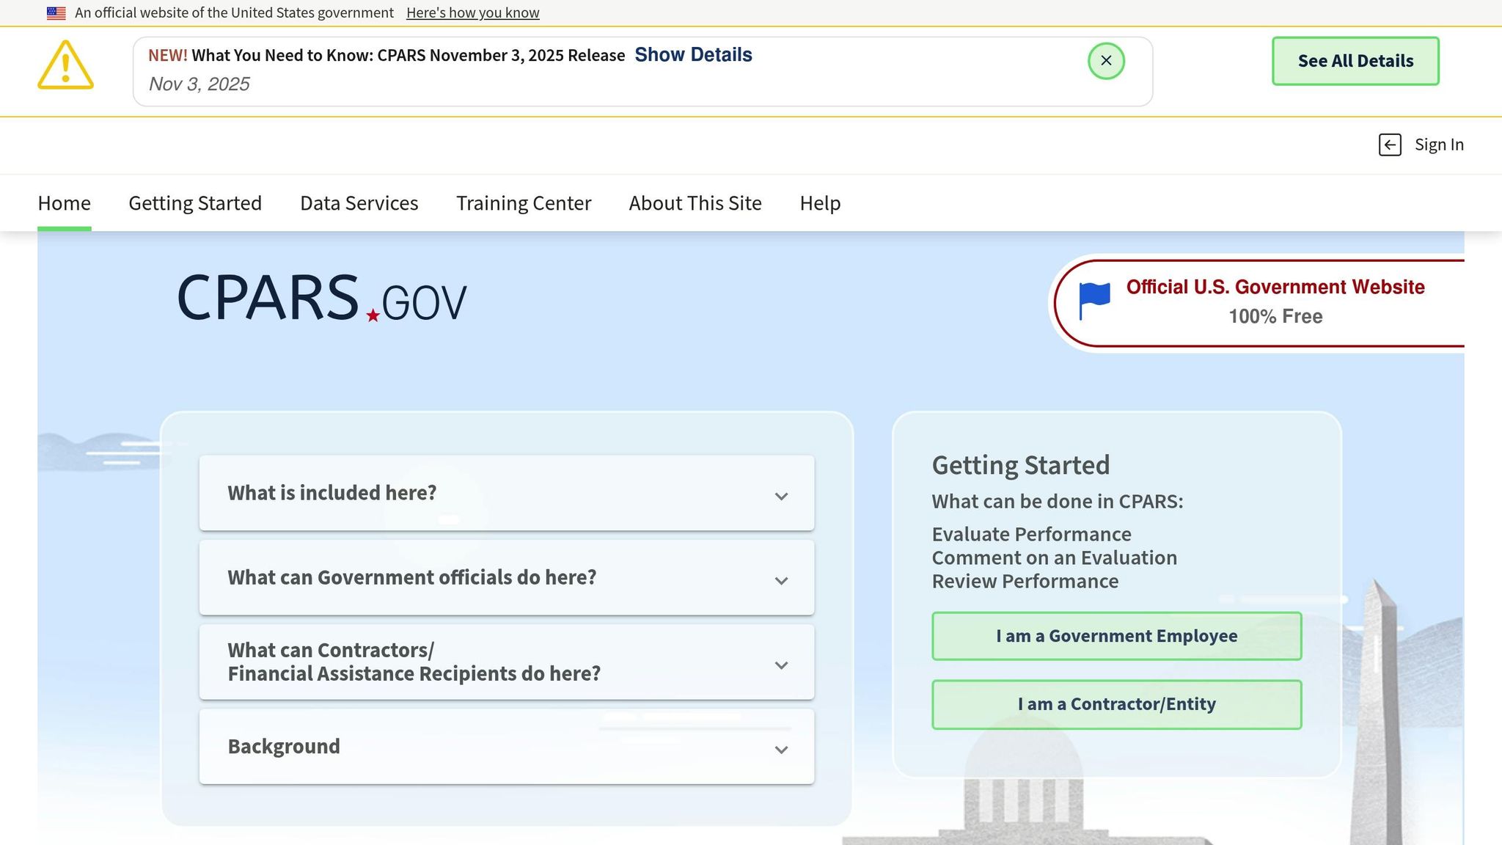Image resolution: width=1502 pixels, height=845 pixels.
Task: Expand 'What is included here?' section
Action: pos(506,493)
